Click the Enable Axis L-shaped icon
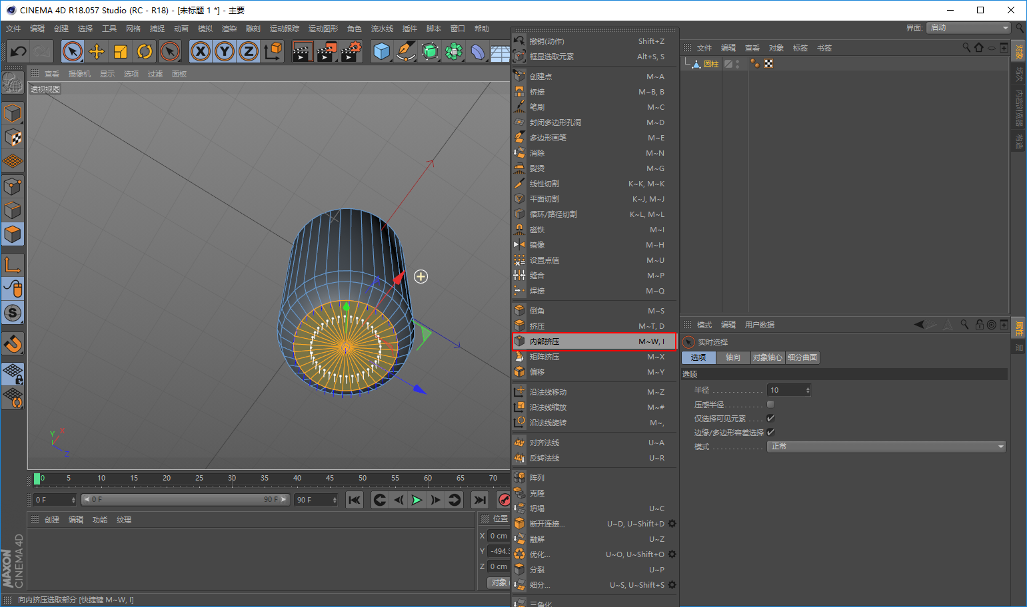The image size is (1027, 607). coord(13,265)
